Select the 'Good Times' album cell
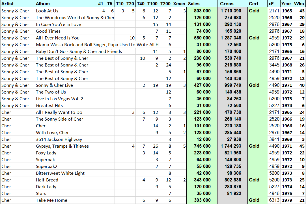306x204 pixels. [x=66, y=31]
